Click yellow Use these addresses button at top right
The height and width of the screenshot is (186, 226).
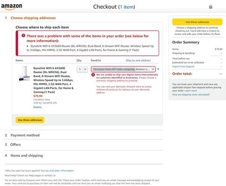197,22
